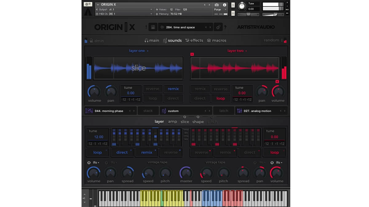The height and width of the screenshot is (207, 369).
Task: Next arrow for 027. analog motion
Action: pos(285,111)
